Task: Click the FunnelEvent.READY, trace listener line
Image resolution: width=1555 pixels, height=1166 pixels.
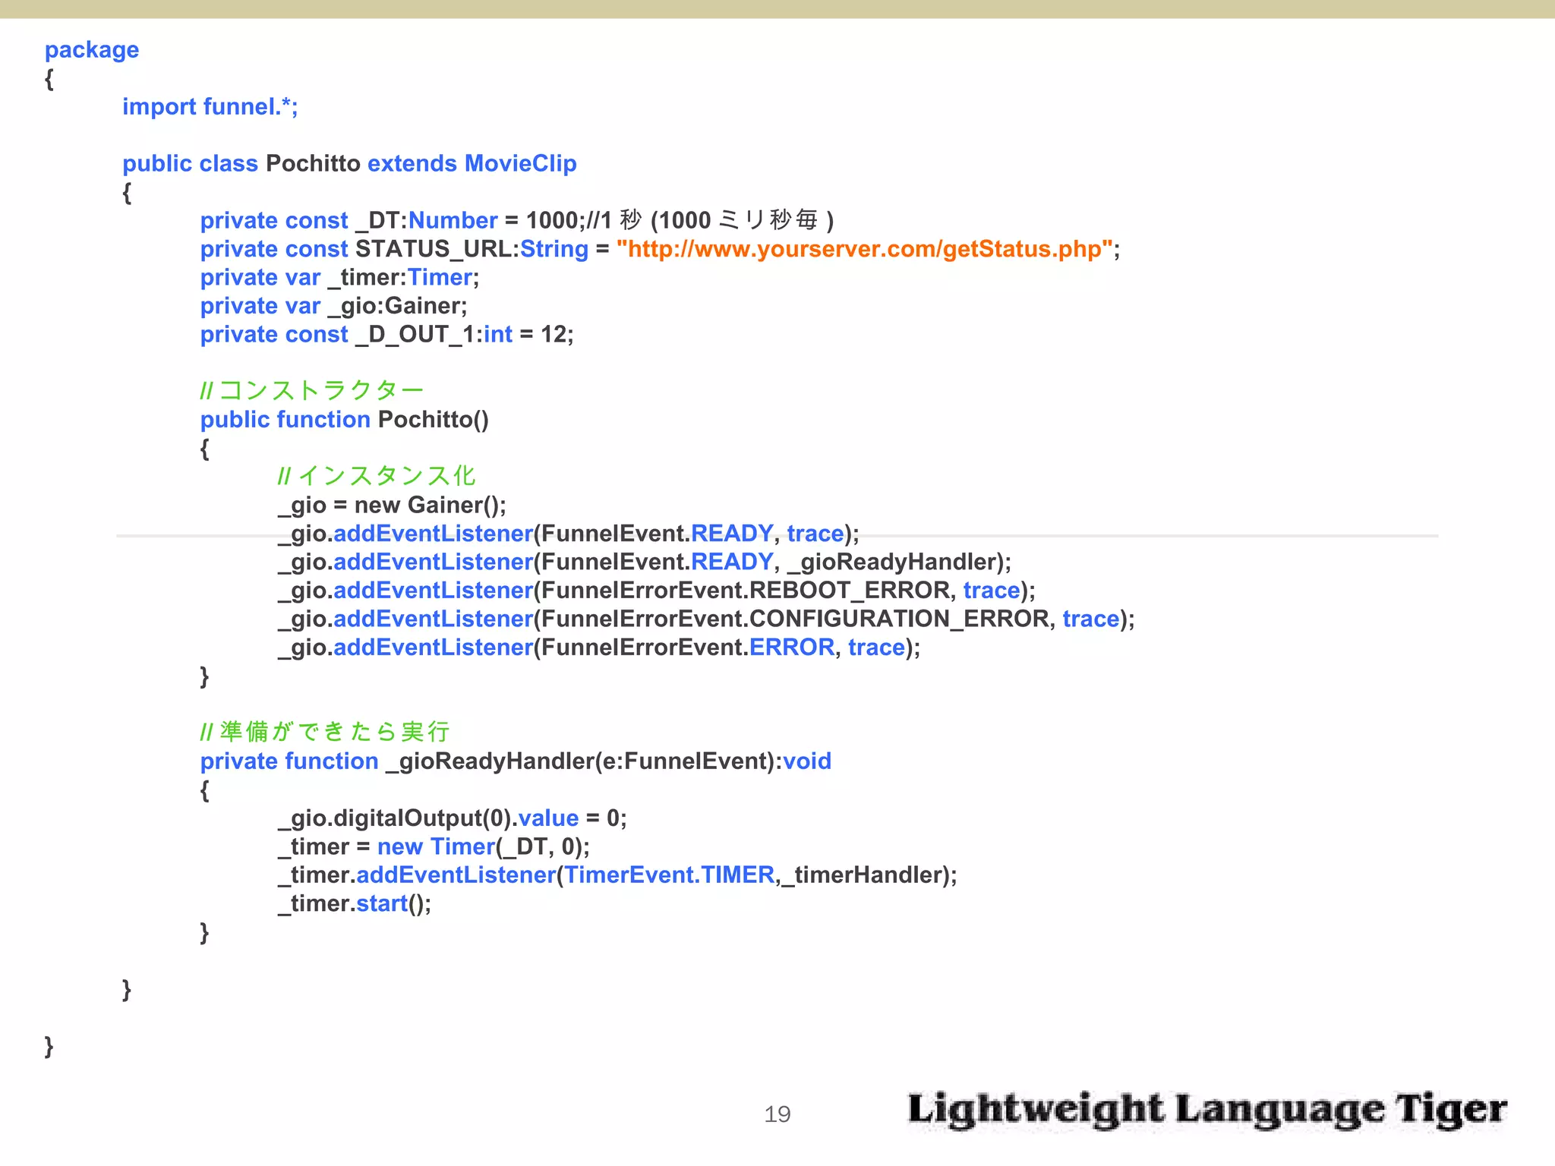Action: [x=569, y=534]
